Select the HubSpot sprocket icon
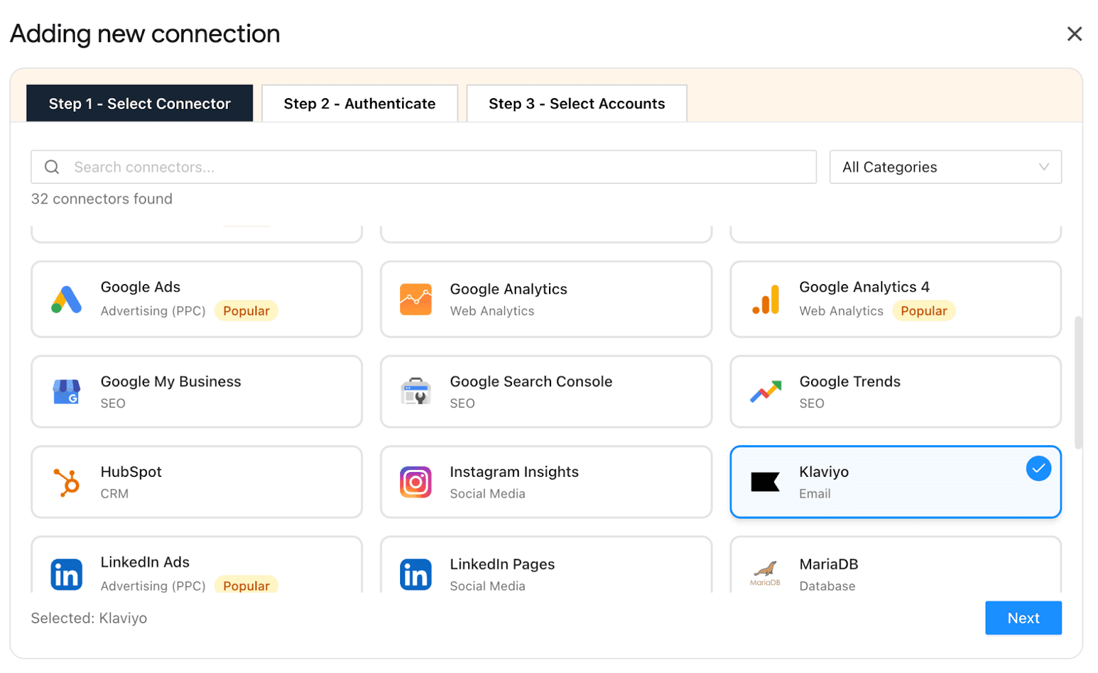Viewport: 1098px width, 673px height. [67, 482]
